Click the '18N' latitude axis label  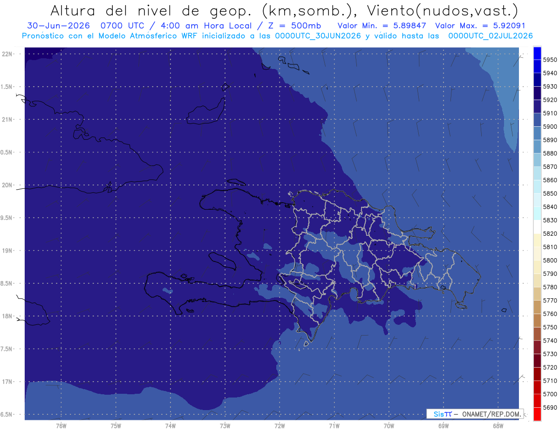(x=7, y=316)
